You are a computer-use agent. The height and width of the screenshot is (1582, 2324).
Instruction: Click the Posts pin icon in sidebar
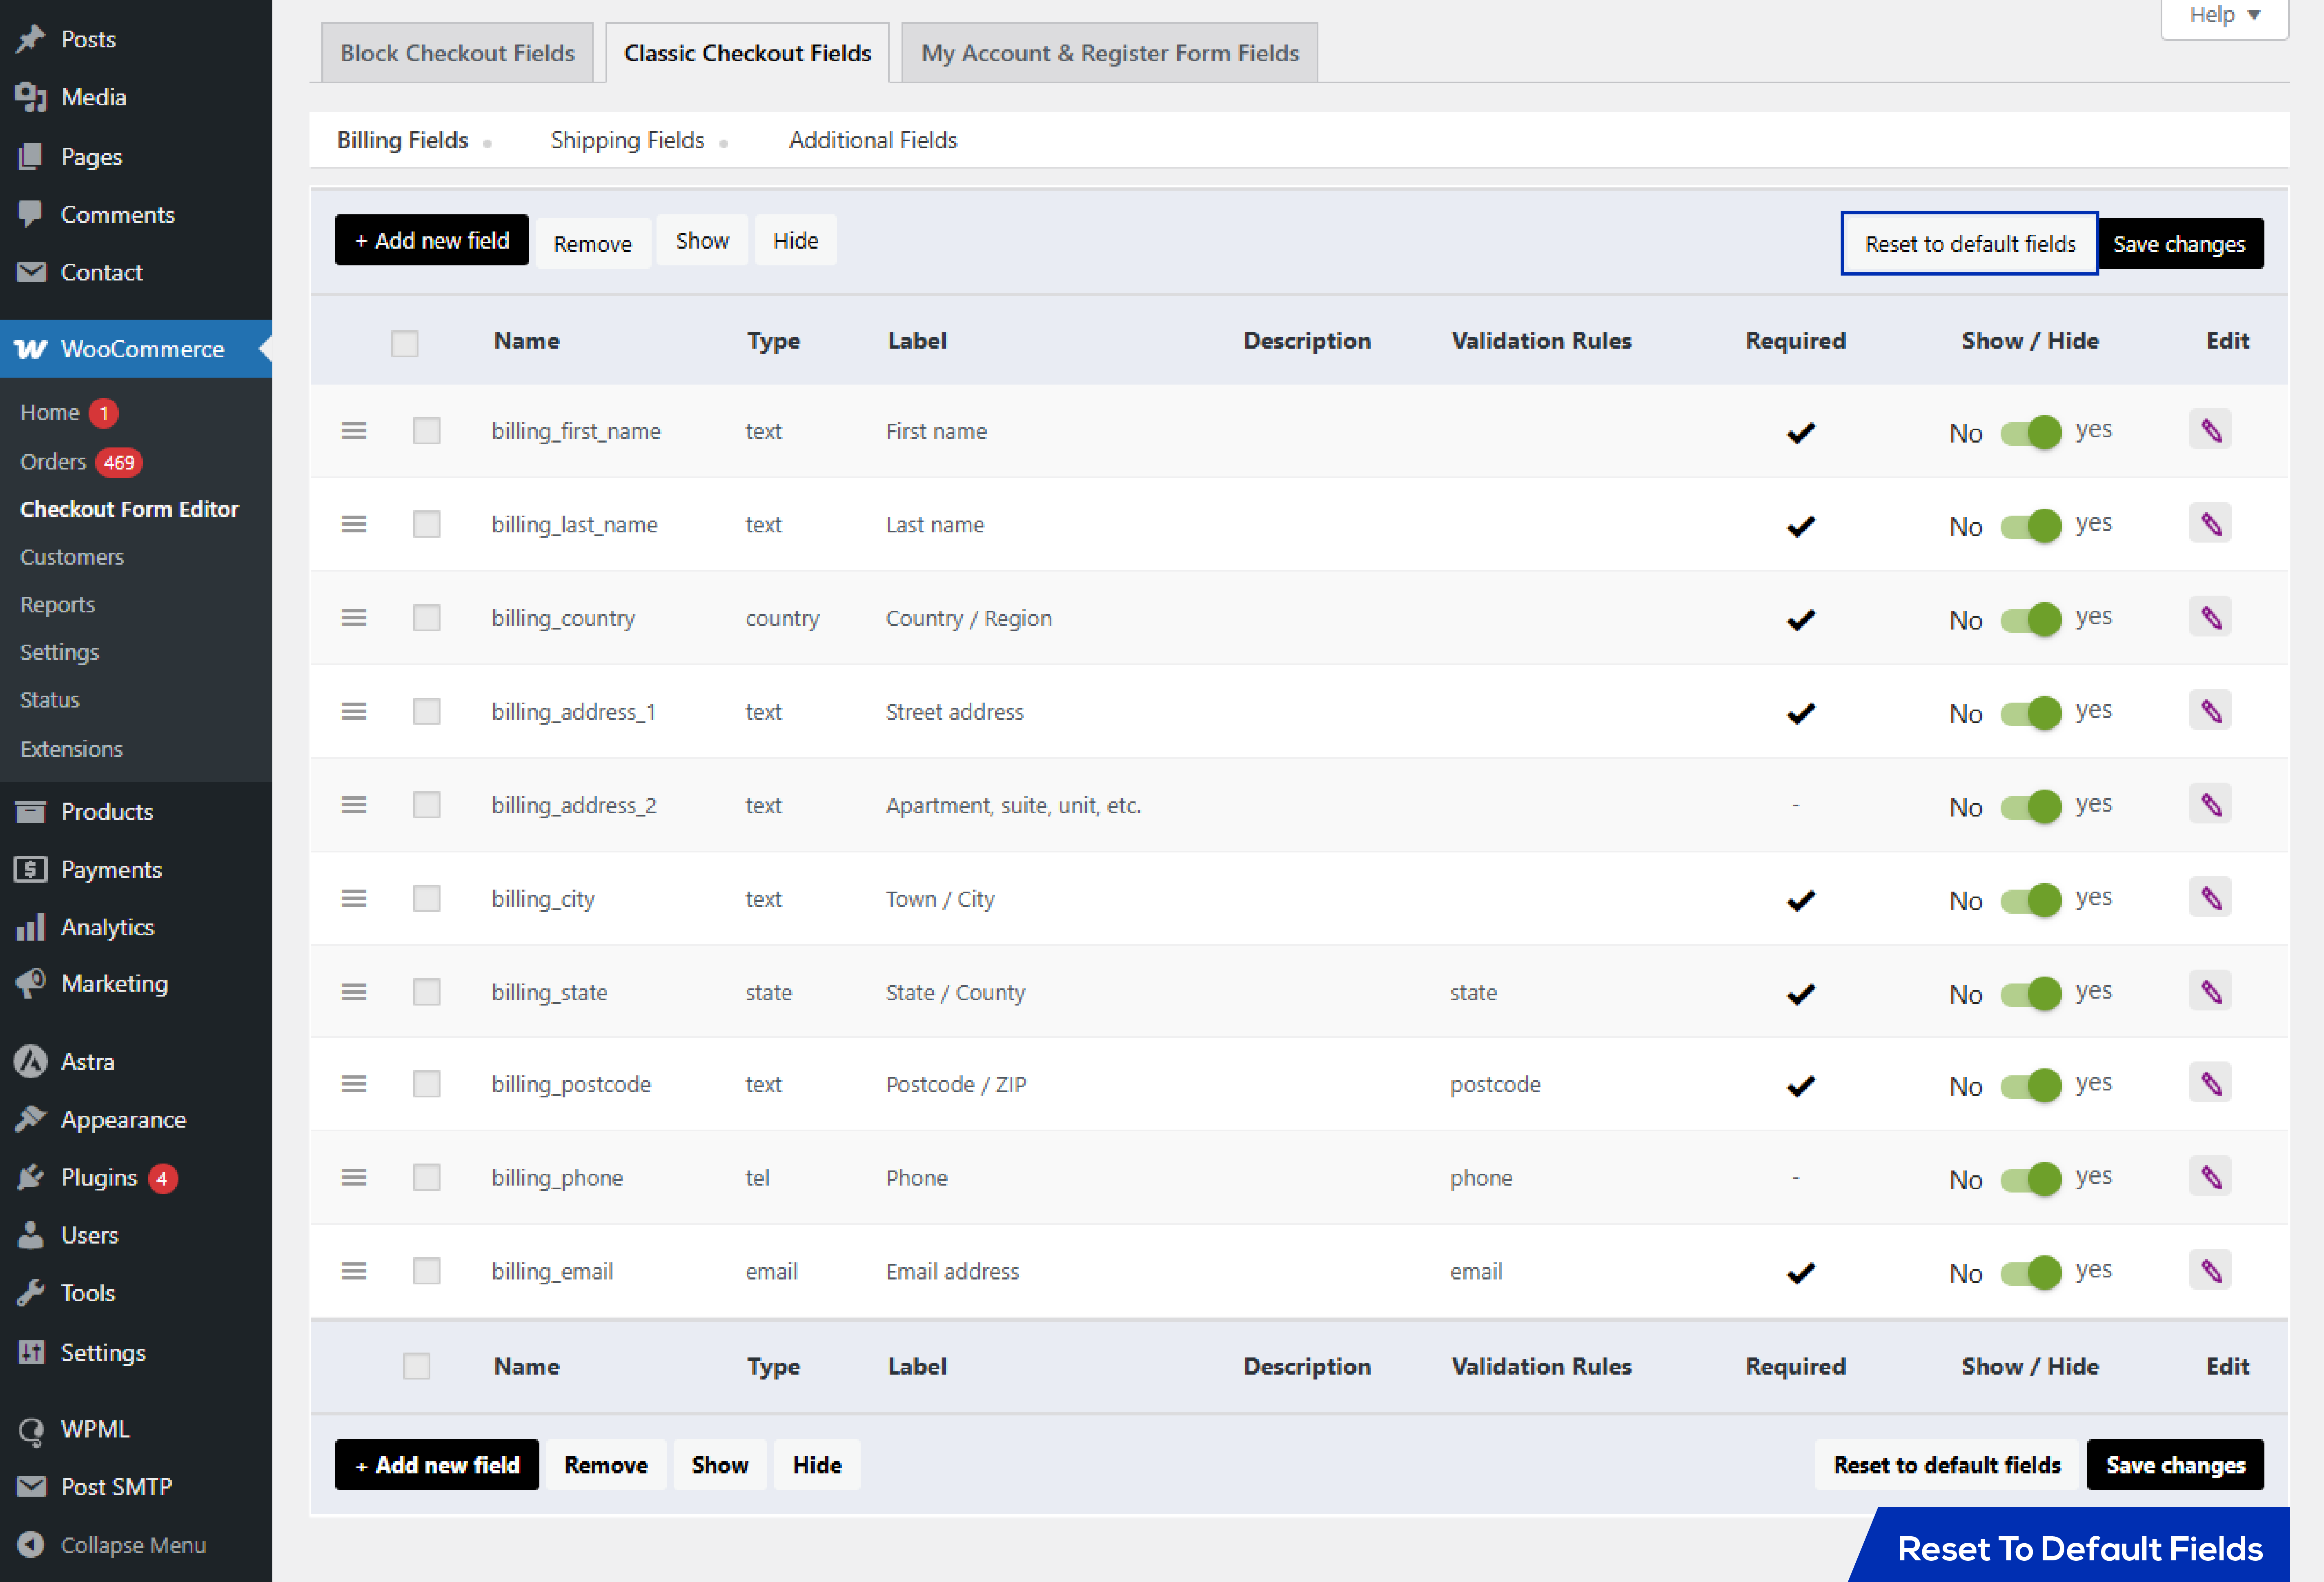[31, 39]
